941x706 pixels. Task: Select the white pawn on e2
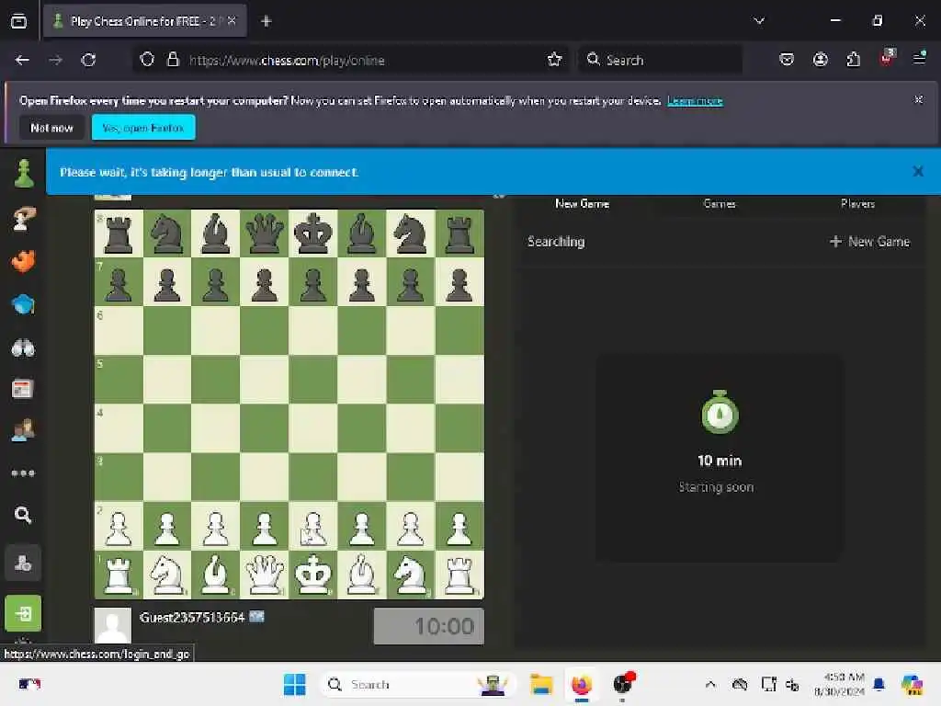(312, 527)
